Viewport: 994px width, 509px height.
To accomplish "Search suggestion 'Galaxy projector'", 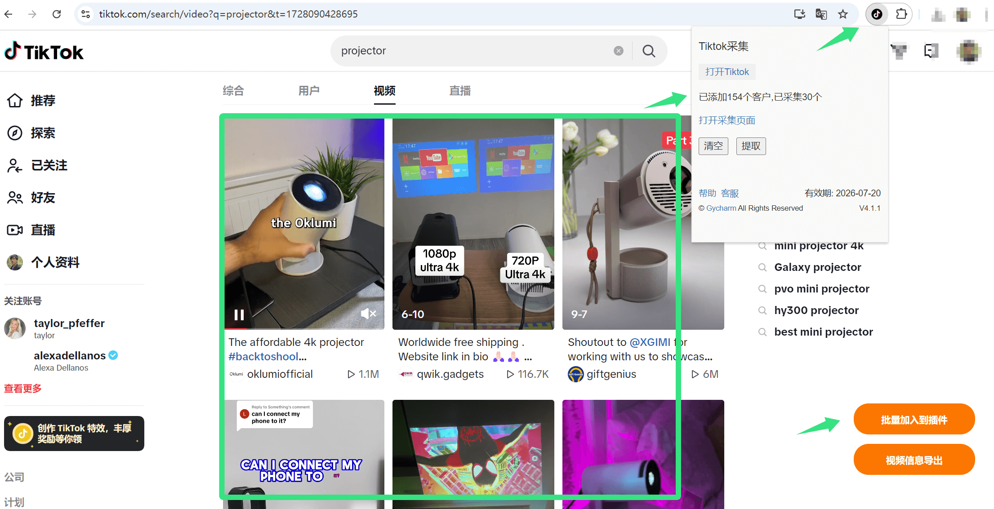I will tap(818, 267).
